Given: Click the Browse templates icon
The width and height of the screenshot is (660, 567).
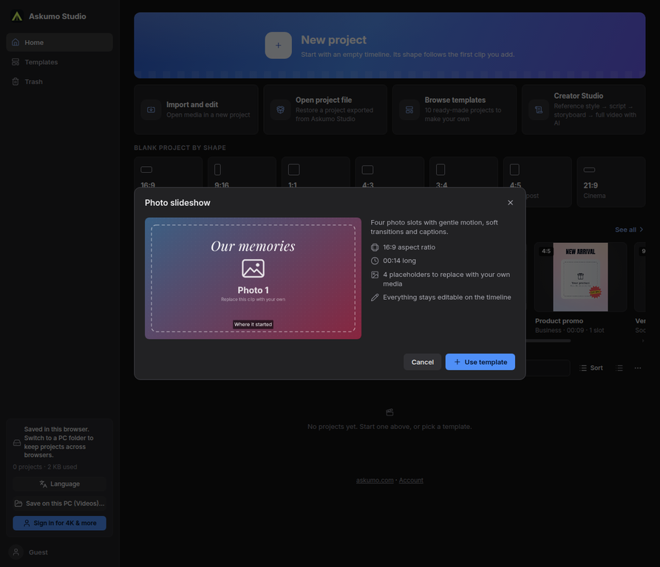Looking at the screenshot, I should tap(409, 110).
